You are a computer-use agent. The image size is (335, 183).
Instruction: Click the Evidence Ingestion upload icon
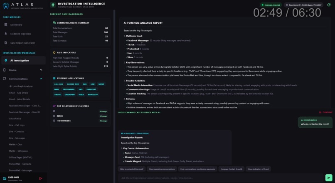[x=6, y=34]
